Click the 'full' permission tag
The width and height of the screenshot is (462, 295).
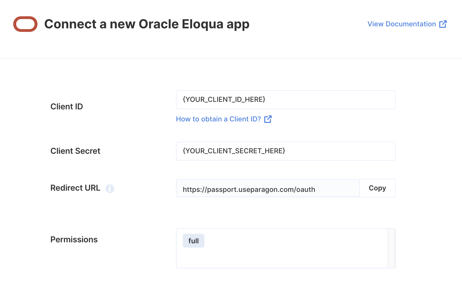pos(194,241)
